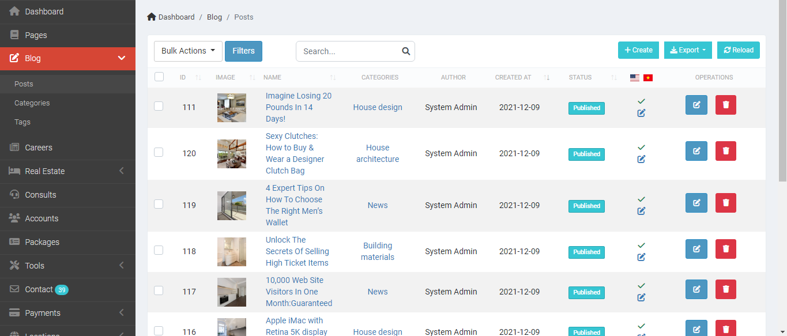787x336 pixels.
Task: Click the Vietnamese translation pencil for post 118
Action: 641,258
